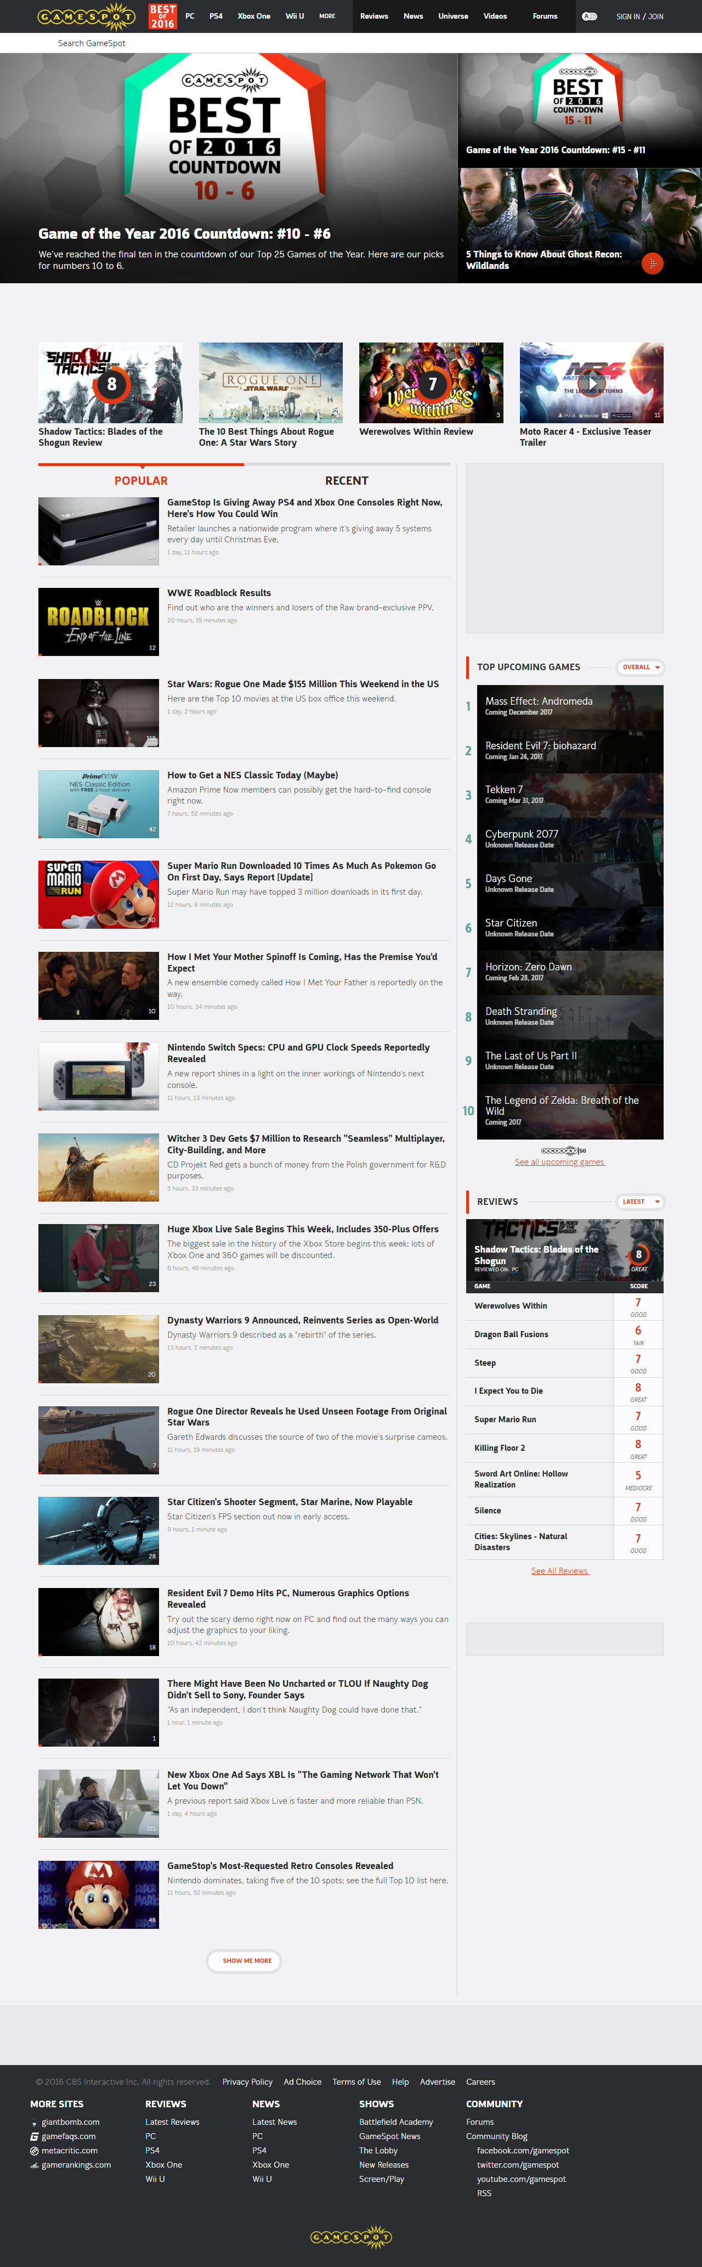Open Rogue One Star Wars Story thumbnail

(x=270, y=383)
